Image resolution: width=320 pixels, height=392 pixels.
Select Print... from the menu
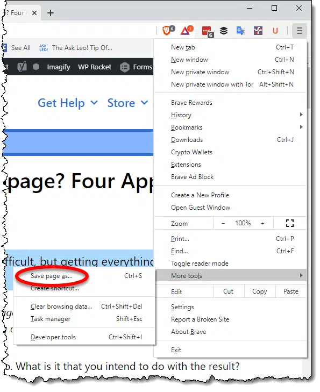point(230,239)
